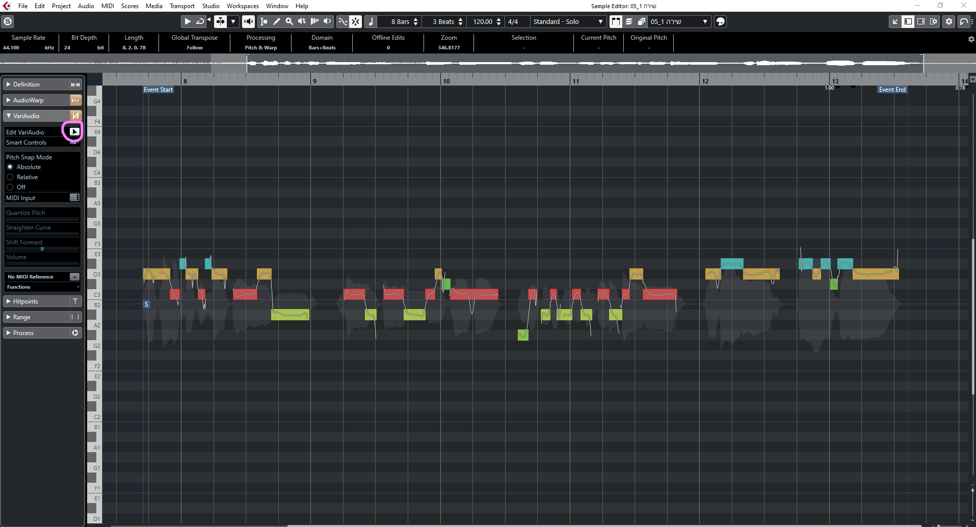The image size is (976, 527).
Task: Click the 120.00 tempo field
Action: [483, 21]
